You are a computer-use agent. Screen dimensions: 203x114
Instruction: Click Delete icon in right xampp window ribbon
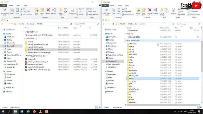pos(150,11)
